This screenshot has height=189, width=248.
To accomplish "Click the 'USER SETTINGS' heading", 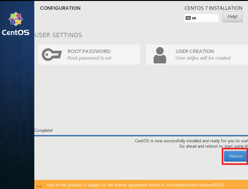I will coord(58,35).
